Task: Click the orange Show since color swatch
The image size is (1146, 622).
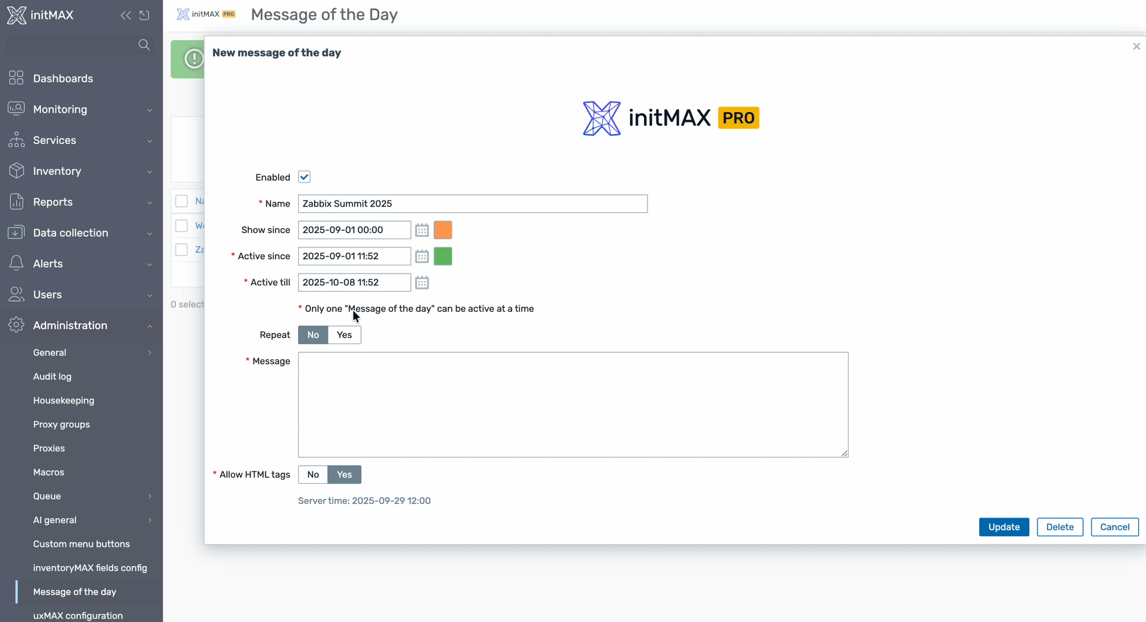Action: click(x=443, y=230)
